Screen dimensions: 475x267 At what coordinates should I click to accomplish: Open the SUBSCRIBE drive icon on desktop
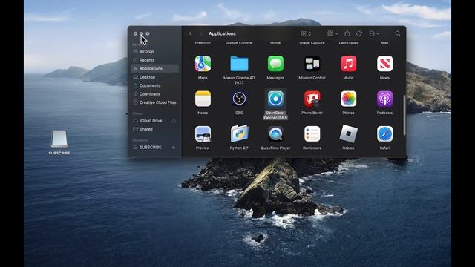tap(59, 139)
